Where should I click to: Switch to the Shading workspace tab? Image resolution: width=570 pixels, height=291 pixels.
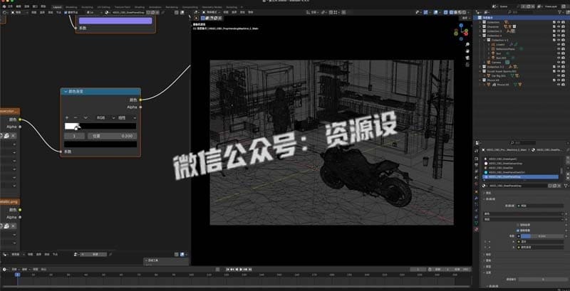coord(139,7)
